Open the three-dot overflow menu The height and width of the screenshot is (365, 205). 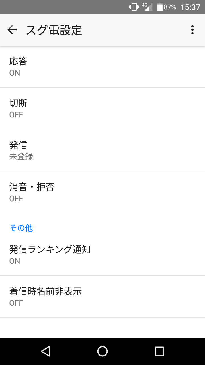point(192,30)
